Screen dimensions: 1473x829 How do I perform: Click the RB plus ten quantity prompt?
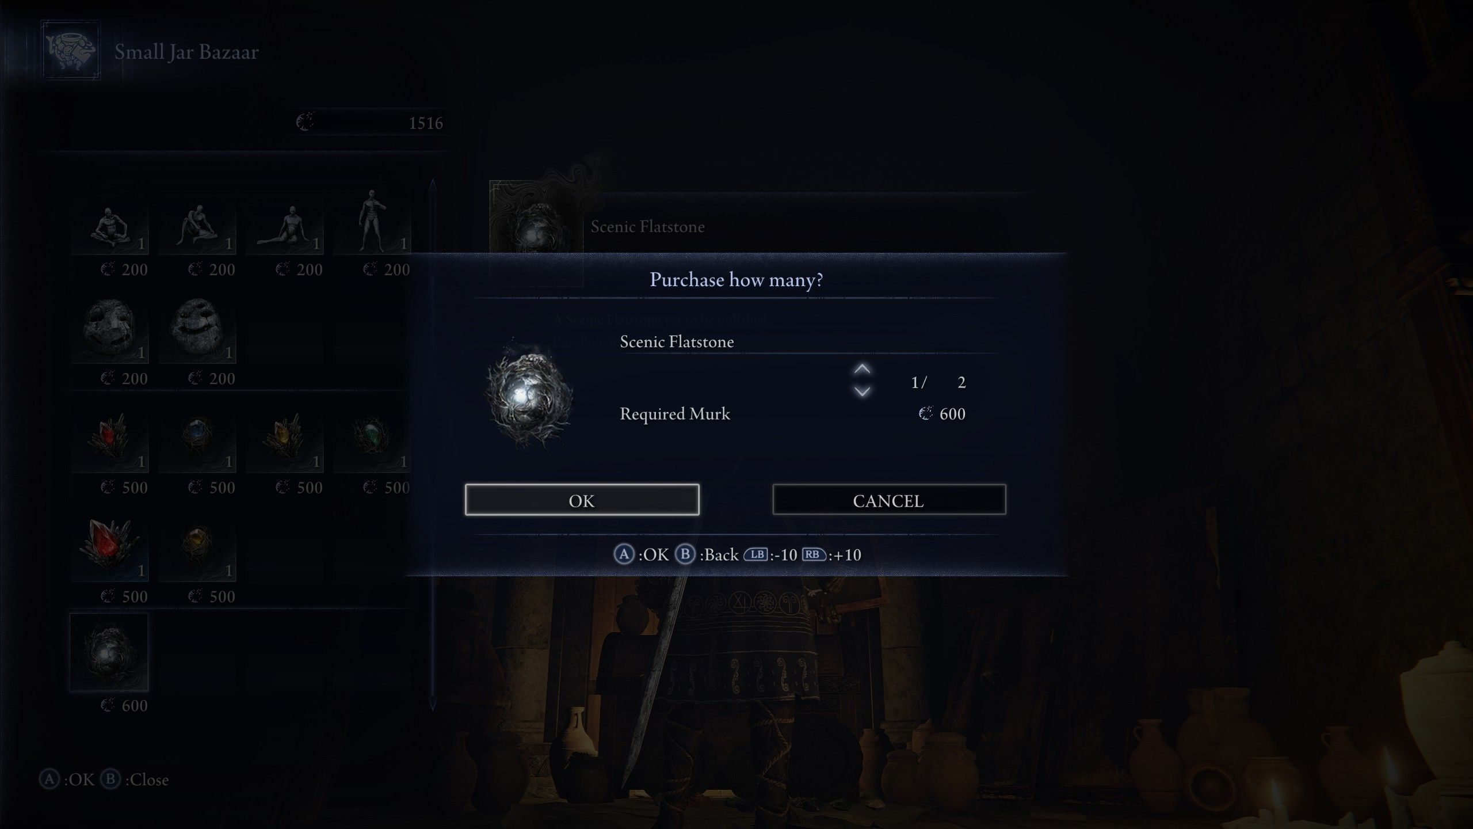pyautogui.click(x=831, y=554)
